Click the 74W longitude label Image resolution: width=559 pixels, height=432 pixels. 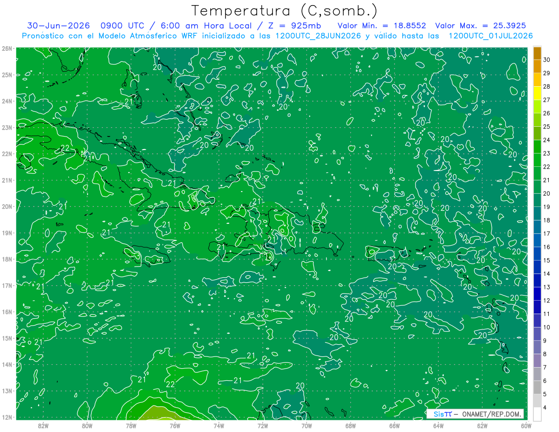pyautogui.click(x=219, y=425)
